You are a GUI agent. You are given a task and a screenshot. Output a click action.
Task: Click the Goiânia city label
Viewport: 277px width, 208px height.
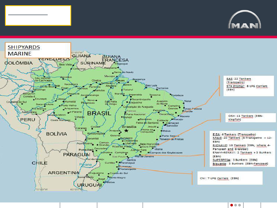point(115,135)
